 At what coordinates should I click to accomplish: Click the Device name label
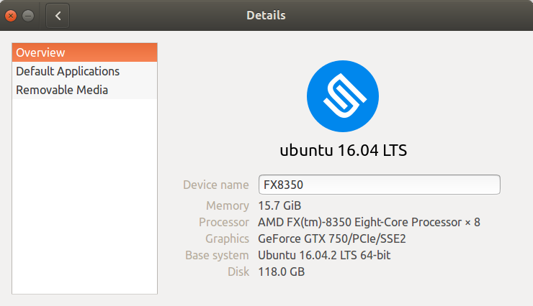(216, 185)
